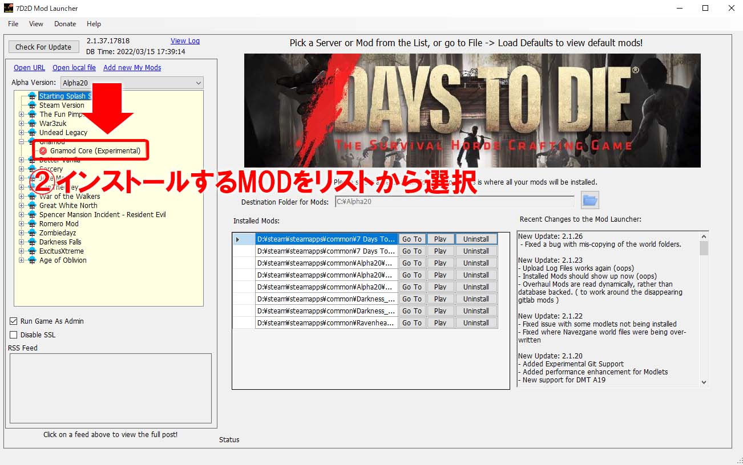Click the cloud icon next to Sorcery
The height and width of the screenshot is (465, 743).
pyautogui.click(x=31, y=169)
